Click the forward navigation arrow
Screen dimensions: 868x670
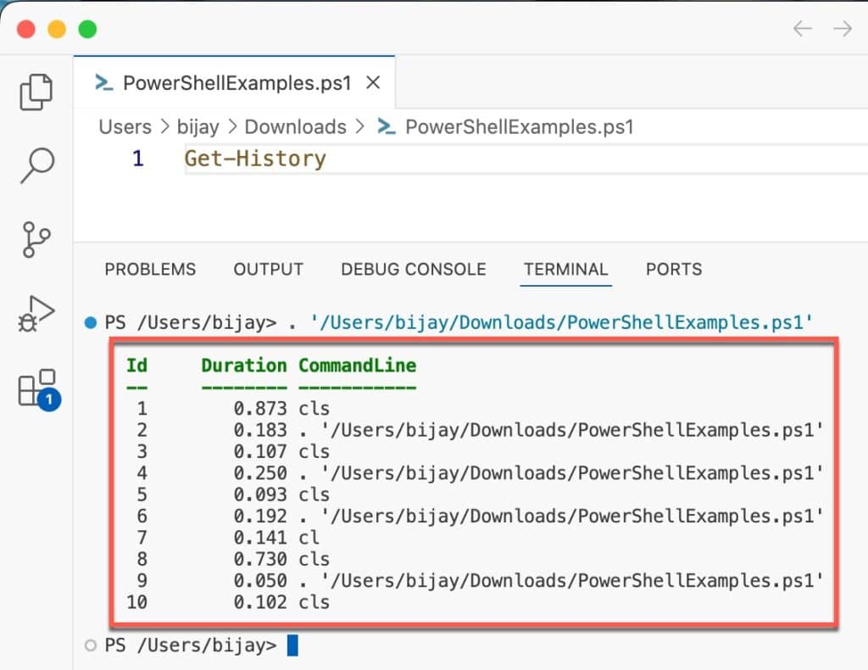(841, 29)
